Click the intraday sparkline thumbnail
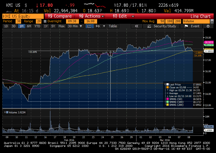 95,5
